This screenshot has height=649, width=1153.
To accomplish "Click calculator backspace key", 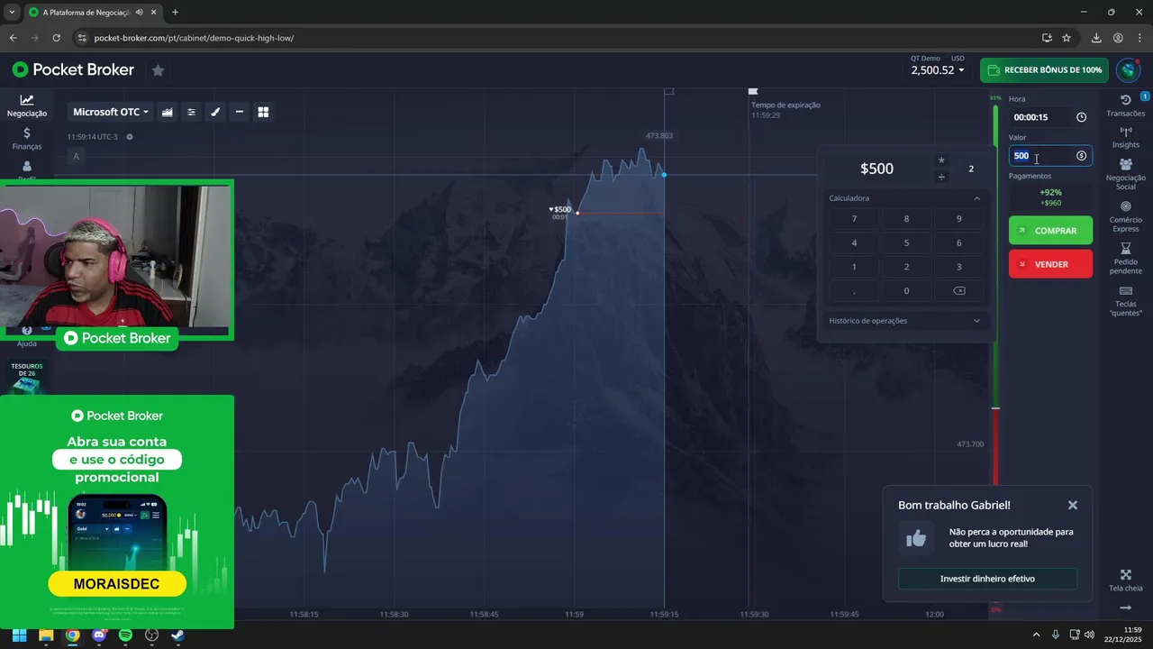I will click(x=958, y=291).
